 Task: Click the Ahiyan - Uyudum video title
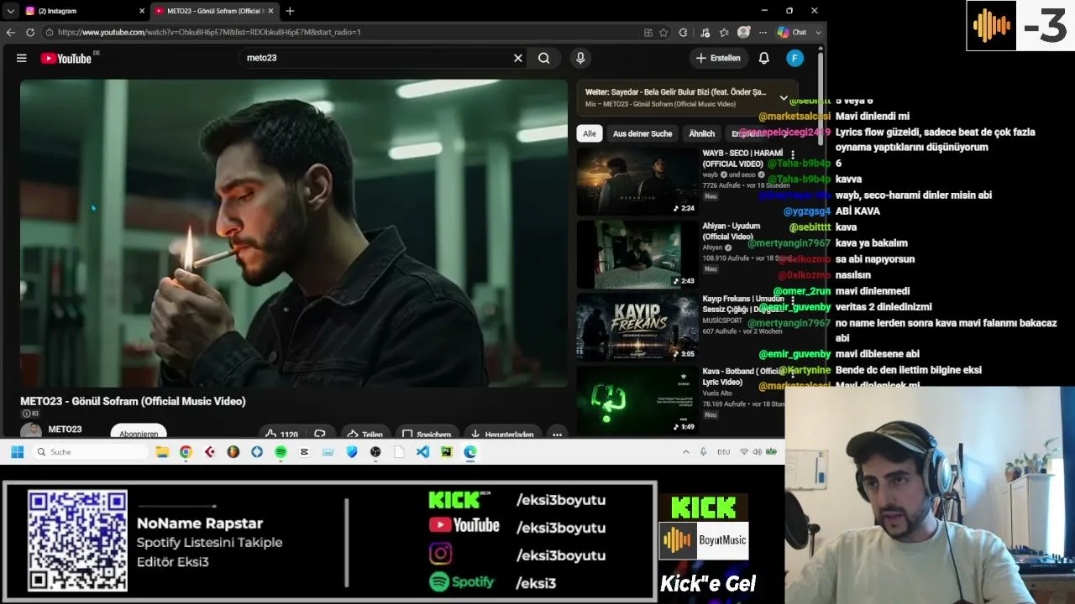click(732, 232)
